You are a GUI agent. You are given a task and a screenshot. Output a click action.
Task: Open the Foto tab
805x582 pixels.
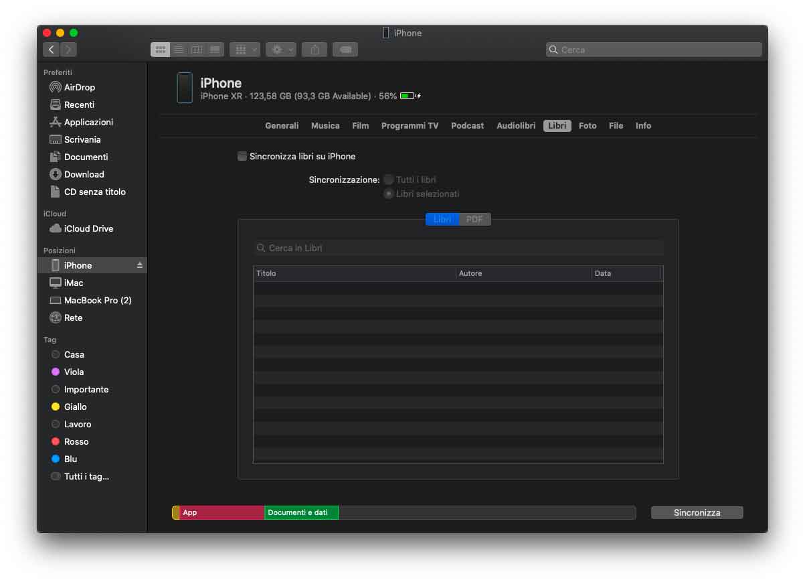[x=588, y=126]
